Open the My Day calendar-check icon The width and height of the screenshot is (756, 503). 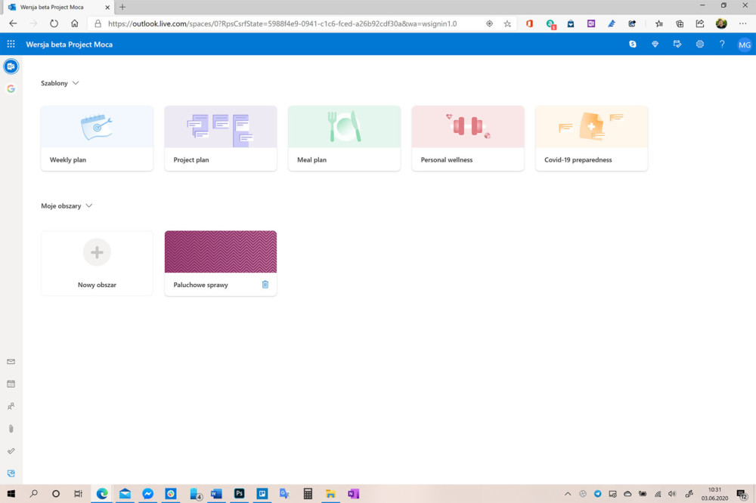point(677,44)
